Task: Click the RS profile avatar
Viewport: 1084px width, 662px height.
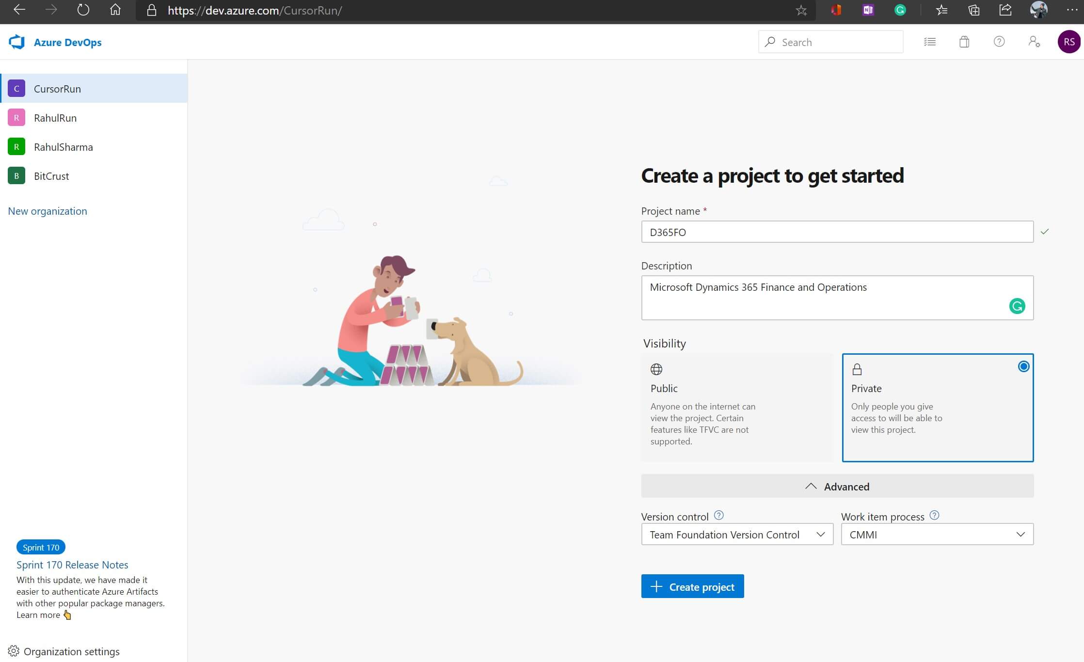Action: click(1068, 42)
